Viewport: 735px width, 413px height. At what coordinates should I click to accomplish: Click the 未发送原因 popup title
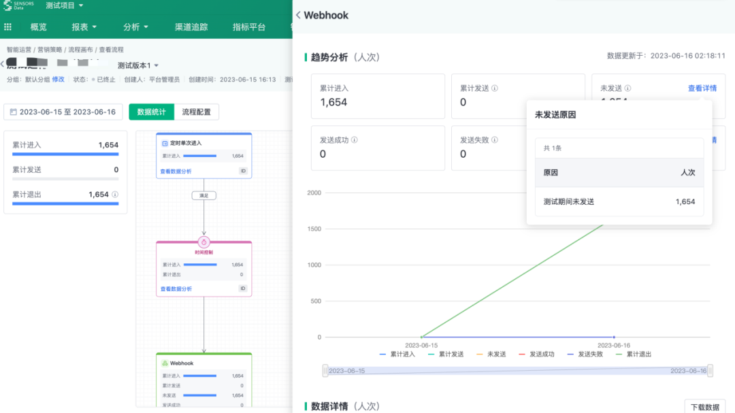click(555, 115)
